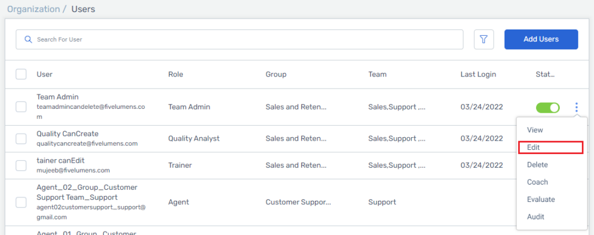This screenshot has height=235, width=594.
Task: Tick checkbox for tainer canEdit user
Action: (21, 166)
